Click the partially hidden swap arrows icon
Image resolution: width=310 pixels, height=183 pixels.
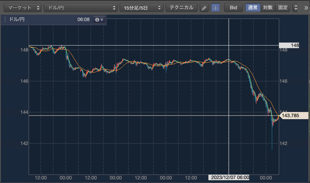pos(296,8)
